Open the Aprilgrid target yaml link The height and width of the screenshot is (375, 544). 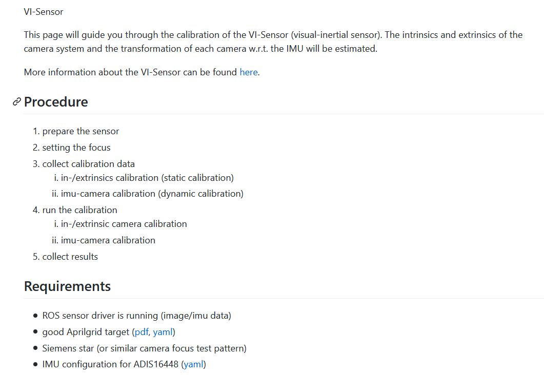[x=163, y=332]
